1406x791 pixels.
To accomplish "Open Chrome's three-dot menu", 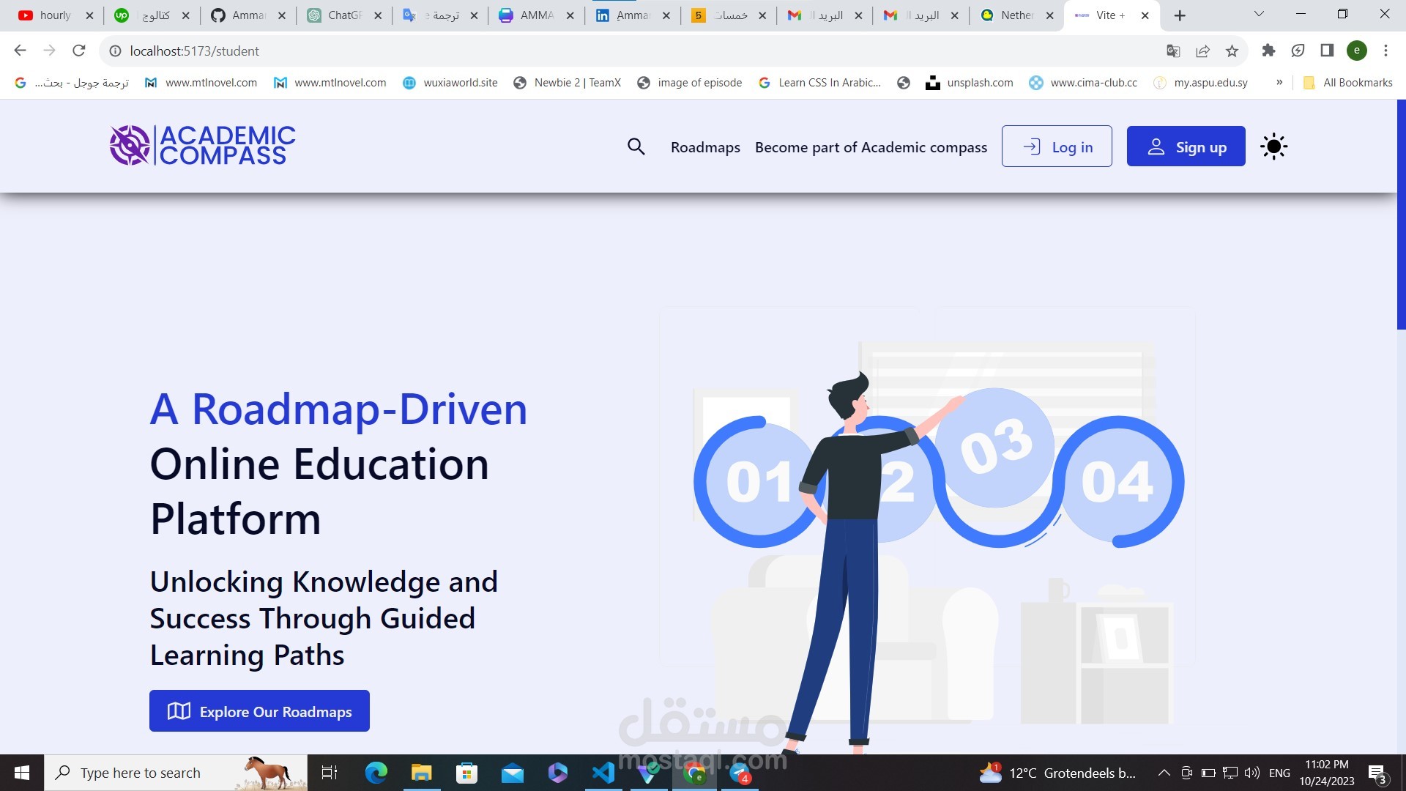I will [1385, 51].
